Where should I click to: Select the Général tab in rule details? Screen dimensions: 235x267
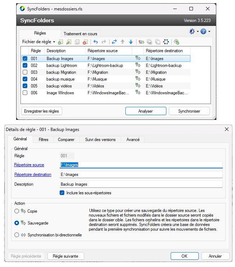pos(20,139)
